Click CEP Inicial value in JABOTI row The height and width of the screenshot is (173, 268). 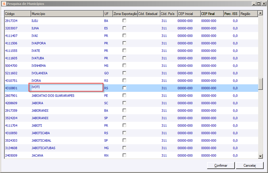pyautogui.click(x=185, y=126)
